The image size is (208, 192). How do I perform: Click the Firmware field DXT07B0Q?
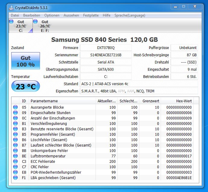point(106,48)
